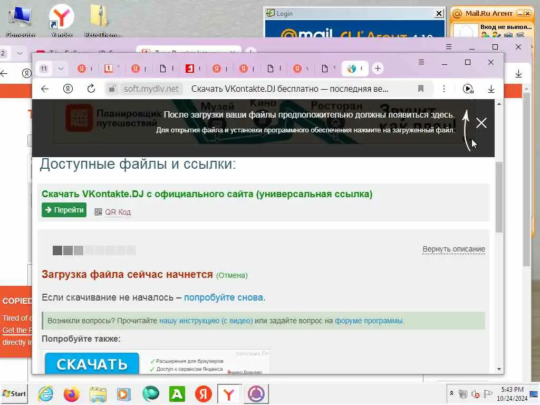The image size is (540, 405).
Task: Open the network icon in the system tray
Action: (x=463, y=393)
